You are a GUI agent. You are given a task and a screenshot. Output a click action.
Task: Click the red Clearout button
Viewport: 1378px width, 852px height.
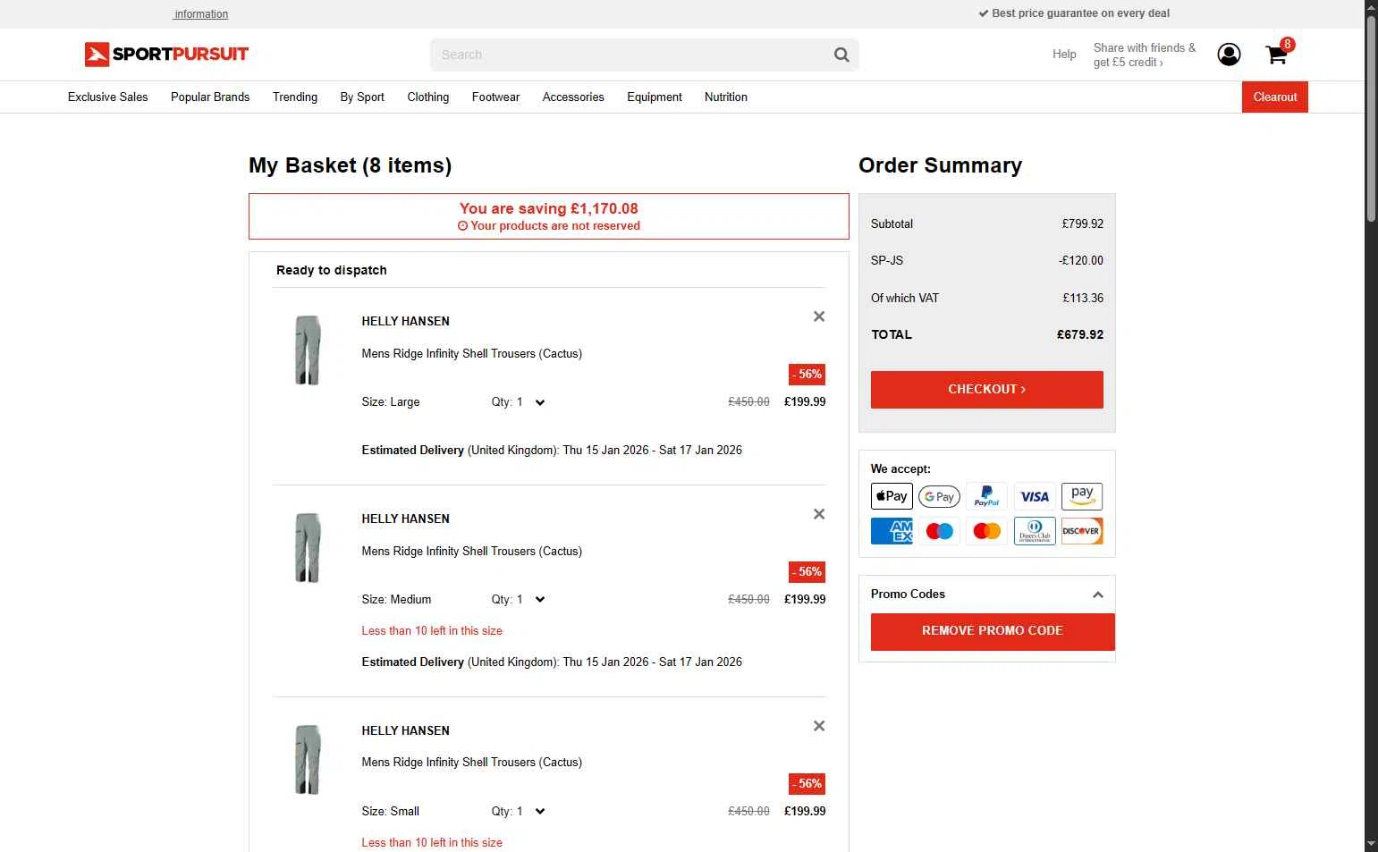(1275, 97)
